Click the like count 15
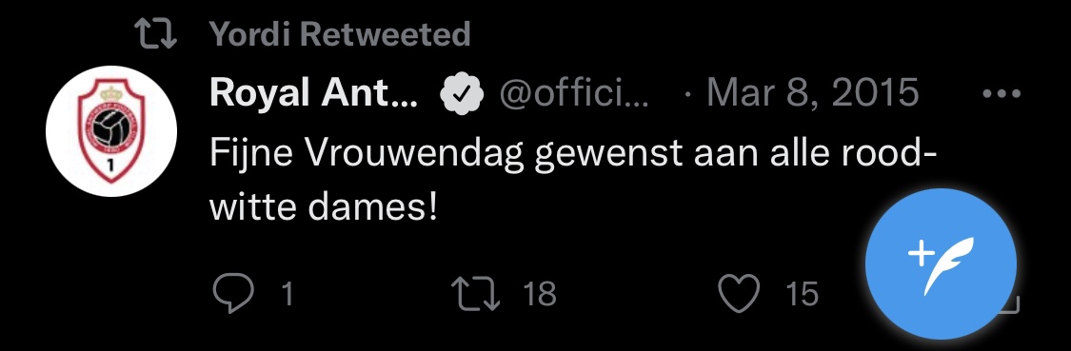The height and width of the screenshot is (351, 1071). pos(802,294)
